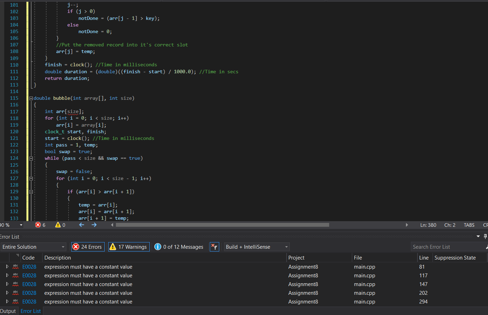
Task: Click the abc error icon on line 202 row
Action: (x=15, y=293)
